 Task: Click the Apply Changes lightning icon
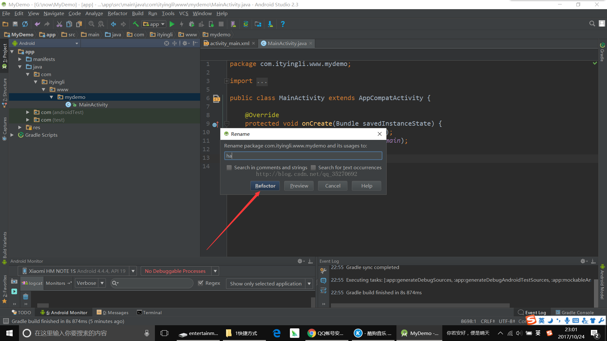click(181, 24)
